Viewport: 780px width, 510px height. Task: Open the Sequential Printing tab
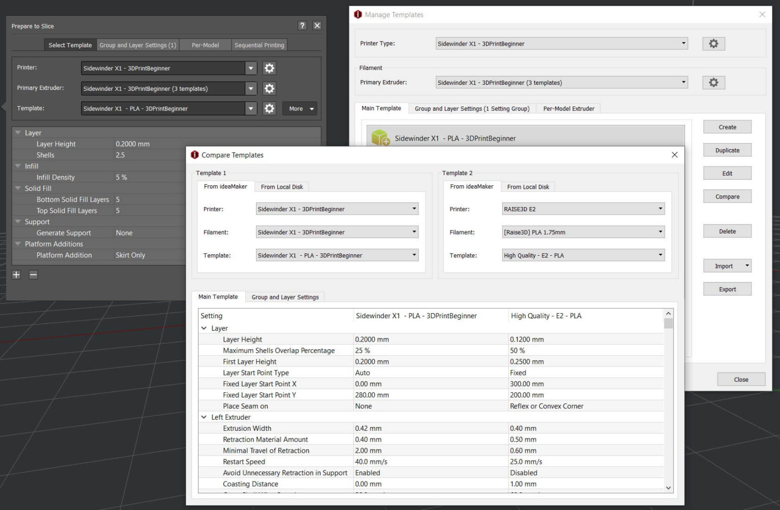pos(259,45)
